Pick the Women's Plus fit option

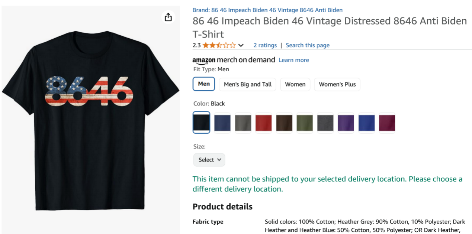point(337,84)
